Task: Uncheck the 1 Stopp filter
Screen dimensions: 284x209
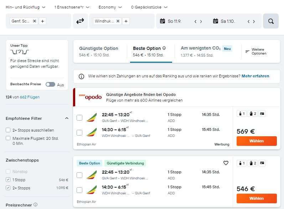Action: (x=8, y=180)
